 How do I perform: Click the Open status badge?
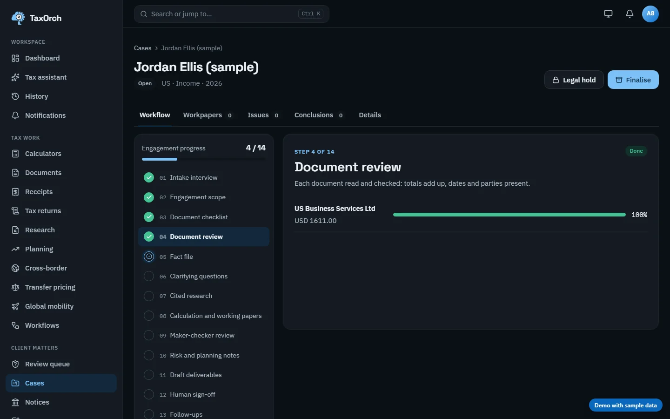pyautogui.click(x=145, y=83)
